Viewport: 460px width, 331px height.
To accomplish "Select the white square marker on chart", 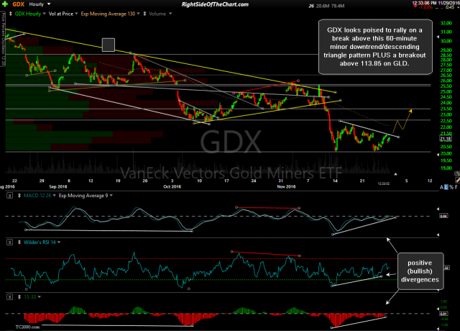I will coord(109,45).
